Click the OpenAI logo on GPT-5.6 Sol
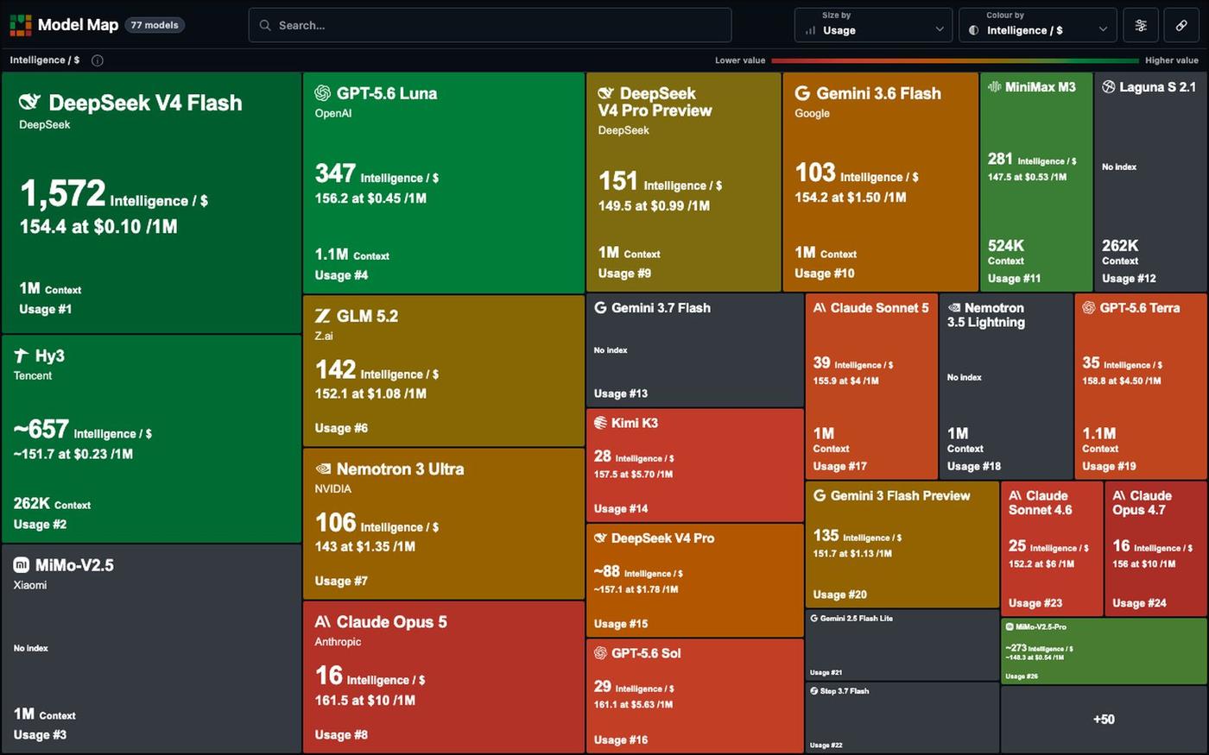This screenshot has height=755, width=1209. click(600, 653)
